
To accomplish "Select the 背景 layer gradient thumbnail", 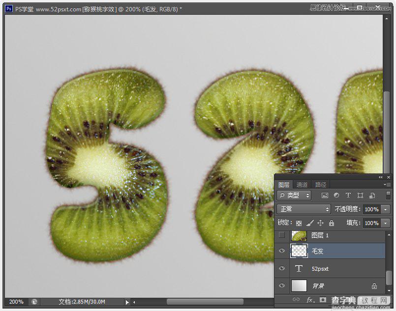I will tap(299, 285).
